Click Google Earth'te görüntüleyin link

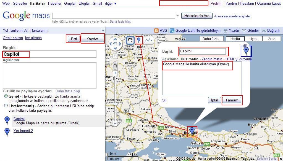pyautogui.click(x=198, y=30)
